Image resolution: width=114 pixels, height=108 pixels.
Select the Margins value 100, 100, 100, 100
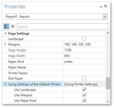77,44
